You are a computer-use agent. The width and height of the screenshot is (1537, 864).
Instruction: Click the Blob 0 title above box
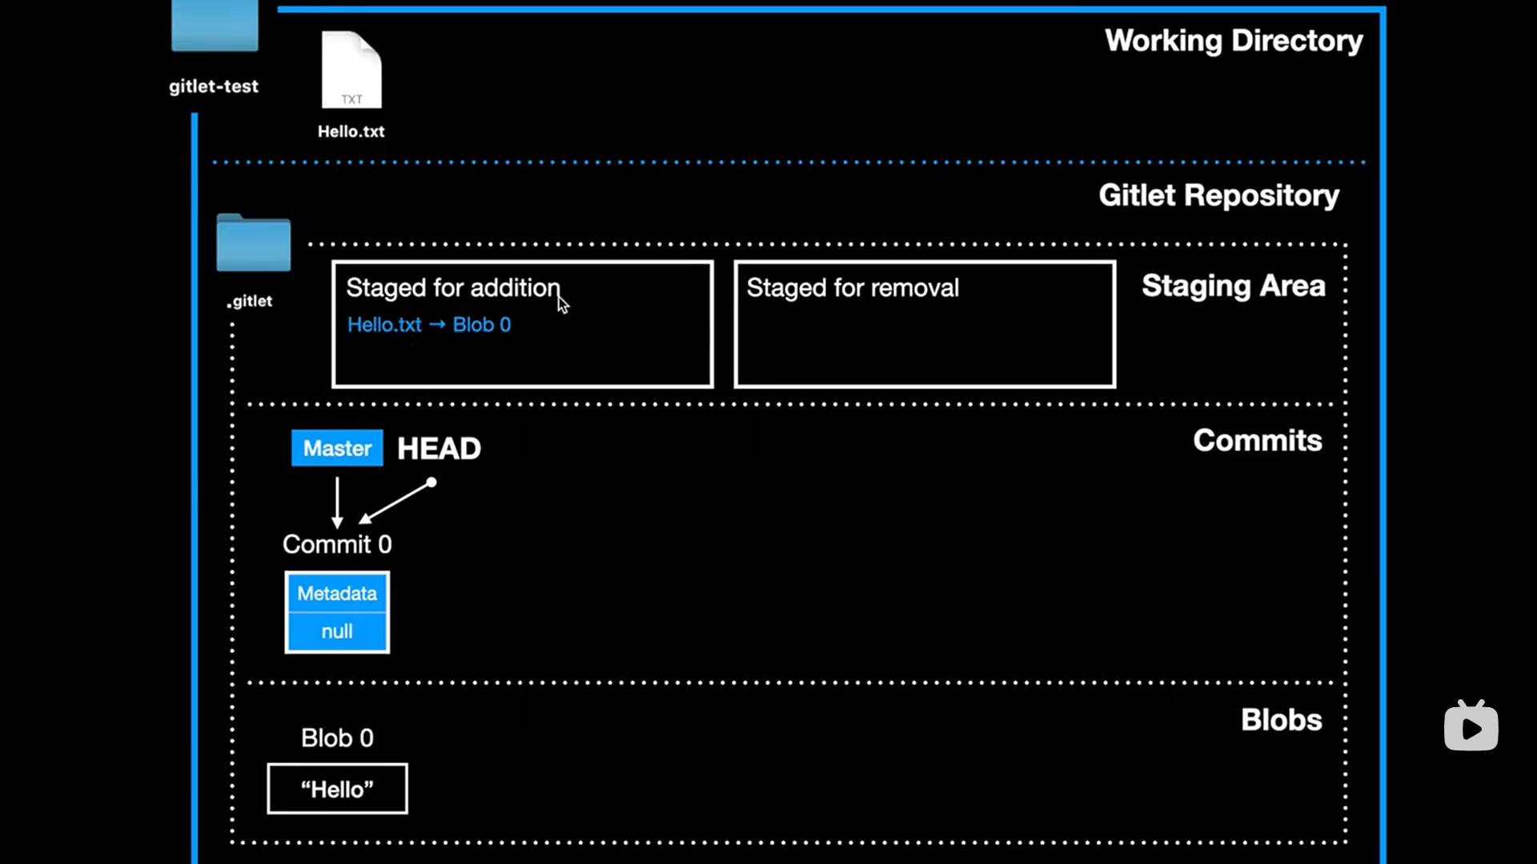click(337, 738)
